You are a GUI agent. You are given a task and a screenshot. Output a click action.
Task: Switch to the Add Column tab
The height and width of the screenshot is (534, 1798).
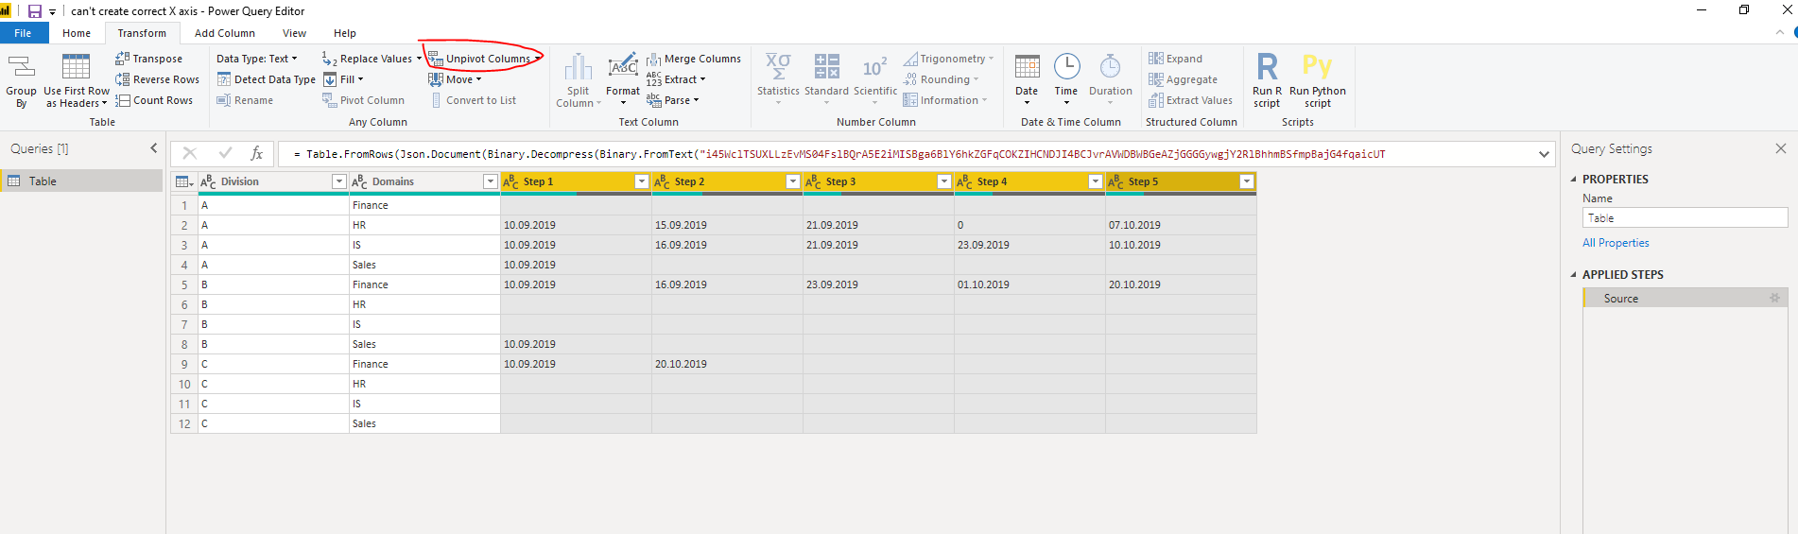click(x=225, y=33)
